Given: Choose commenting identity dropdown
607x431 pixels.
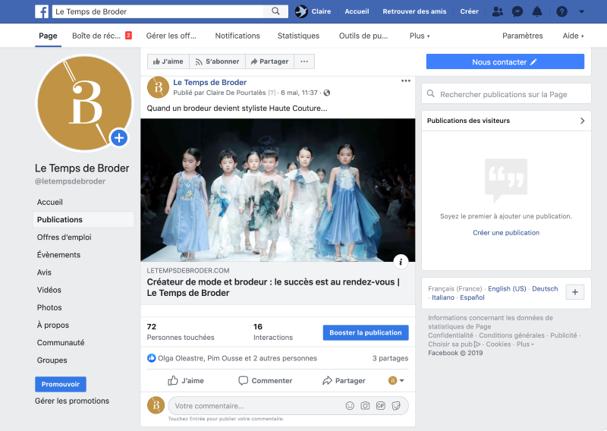Looking at the screenshot, I should tap(396, 381).
